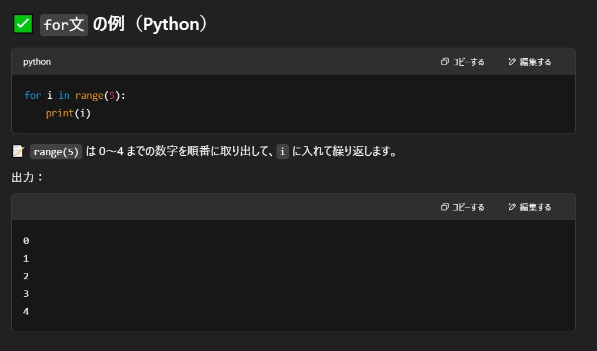597x351 pixels.
Task: Click the pencil edit icon above the output block
Action: (x=512, y=207)
